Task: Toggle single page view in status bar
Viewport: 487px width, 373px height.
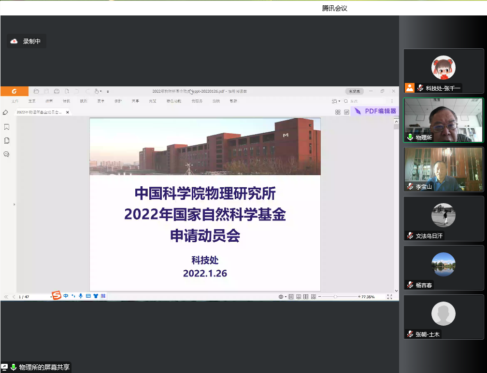Action: tap(291, 296)
